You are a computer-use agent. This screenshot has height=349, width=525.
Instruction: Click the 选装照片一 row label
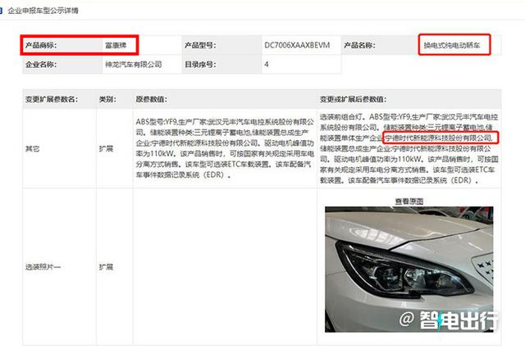[x=43, y=267]
